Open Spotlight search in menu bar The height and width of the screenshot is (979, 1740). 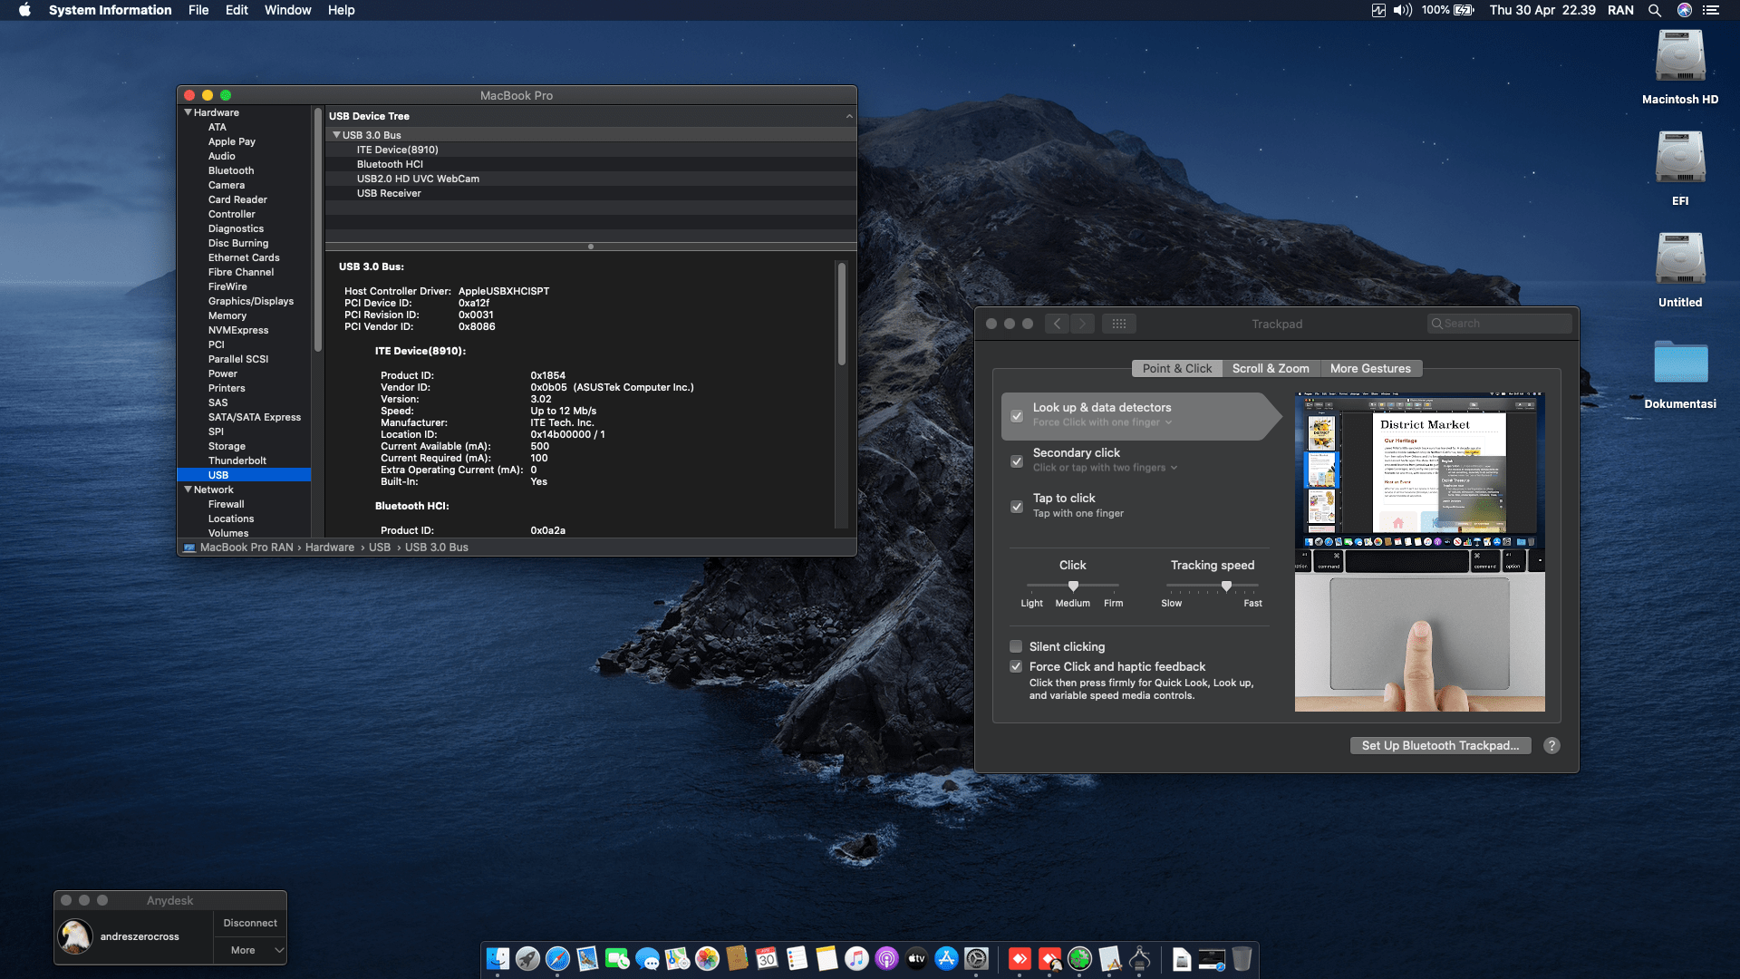pos(1655,10)
